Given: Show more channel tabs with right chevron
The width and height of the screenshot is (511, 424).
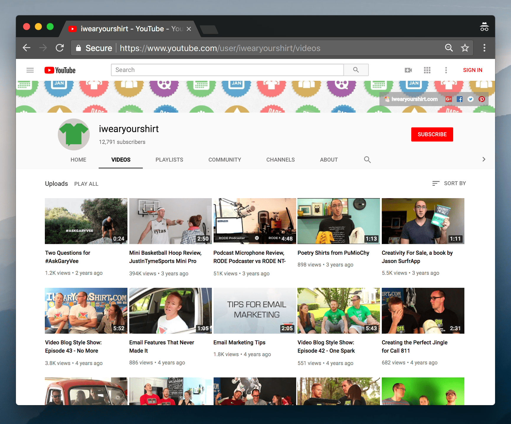Looking at the screenshot, I should point(484,159).
